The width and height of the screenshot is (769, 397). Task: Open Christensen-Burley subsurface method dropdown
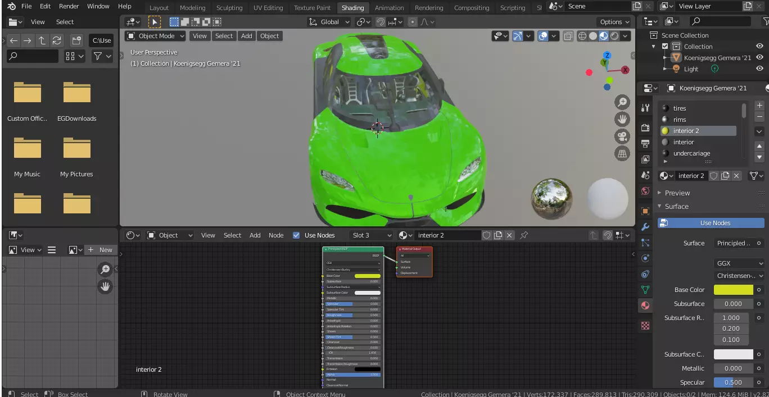[x=740, y=276]
